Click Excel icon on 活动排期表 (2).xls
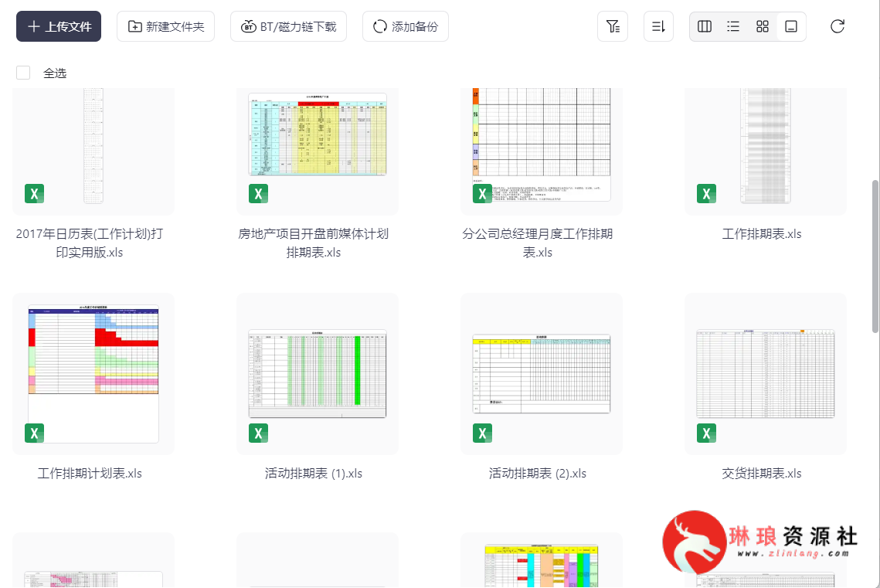The height and width of the screenshot is (588, 880). click(482, 433)
